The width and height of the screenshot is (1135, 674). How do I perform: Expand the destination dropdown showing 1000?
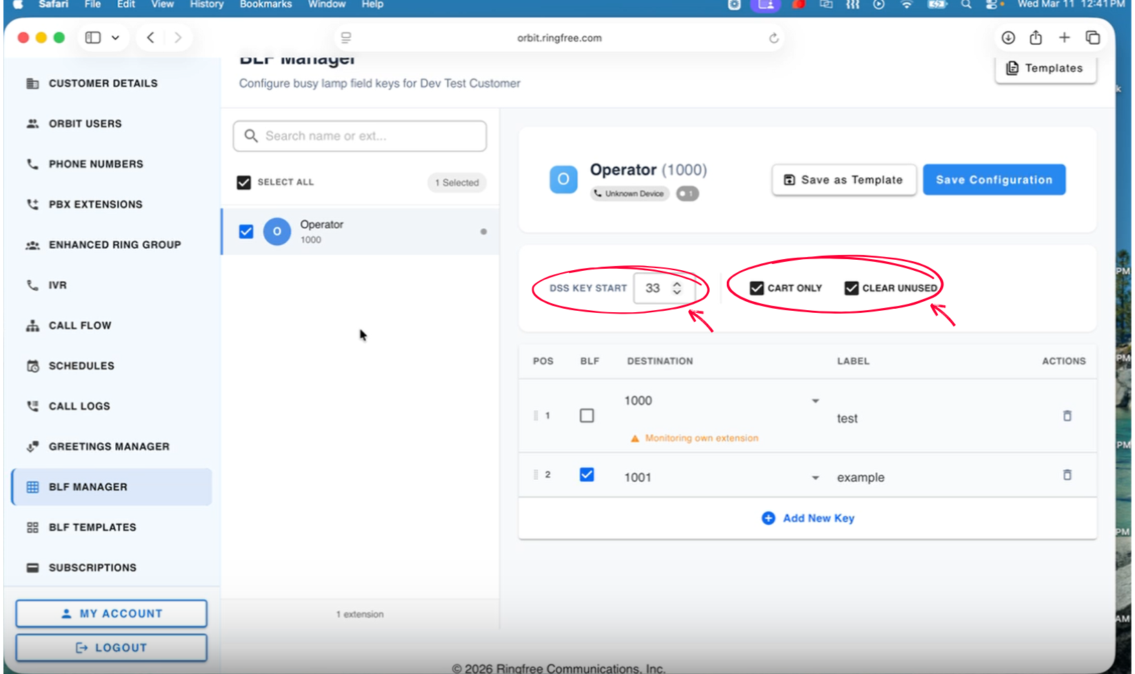[x=815, y=401]
